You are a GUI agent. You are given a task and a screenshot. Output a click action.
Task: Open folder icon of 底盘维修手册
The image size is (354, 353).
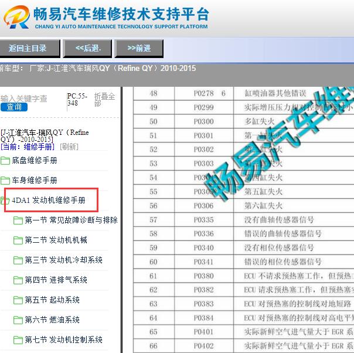tap(5, 161)
